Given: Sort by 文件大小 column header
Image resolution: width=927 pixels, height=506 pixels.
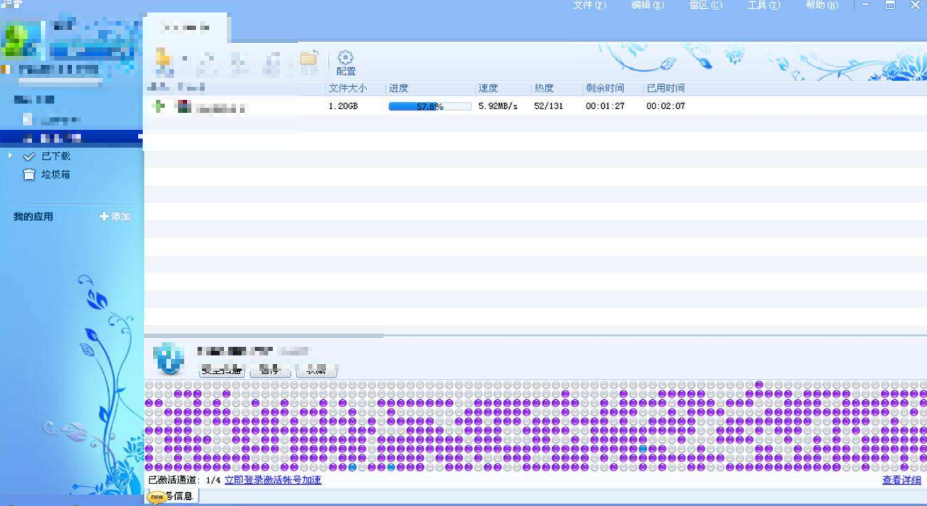Looking at the screenshot, I should pos(348,88).
